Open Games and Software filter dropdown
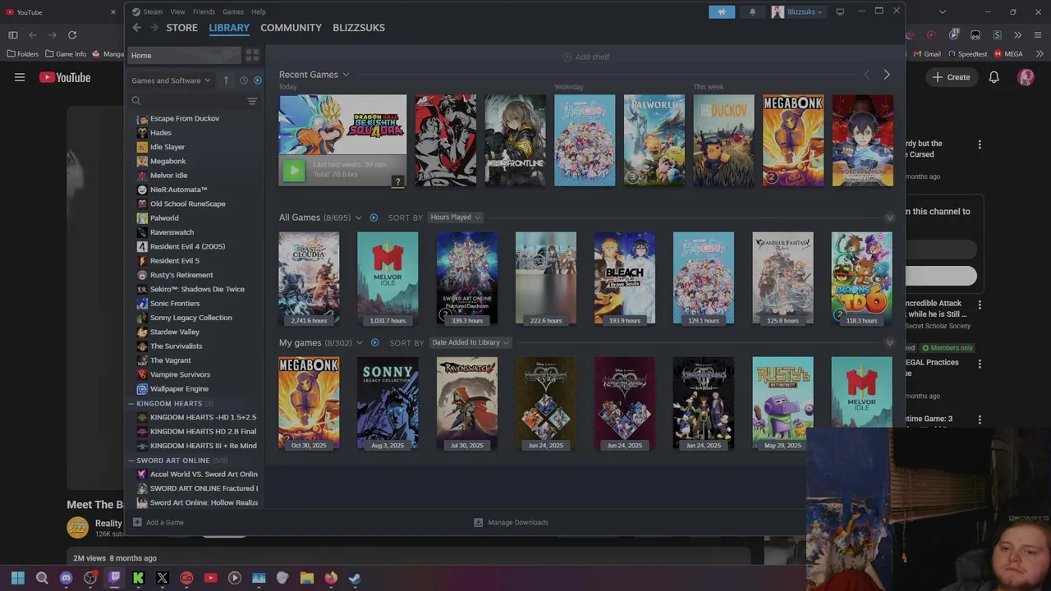 pyautogui.click(x=171, y=80)
